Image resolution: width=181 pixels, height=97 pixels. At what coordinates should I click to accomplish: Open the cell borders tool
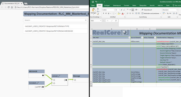pos(114,13)
